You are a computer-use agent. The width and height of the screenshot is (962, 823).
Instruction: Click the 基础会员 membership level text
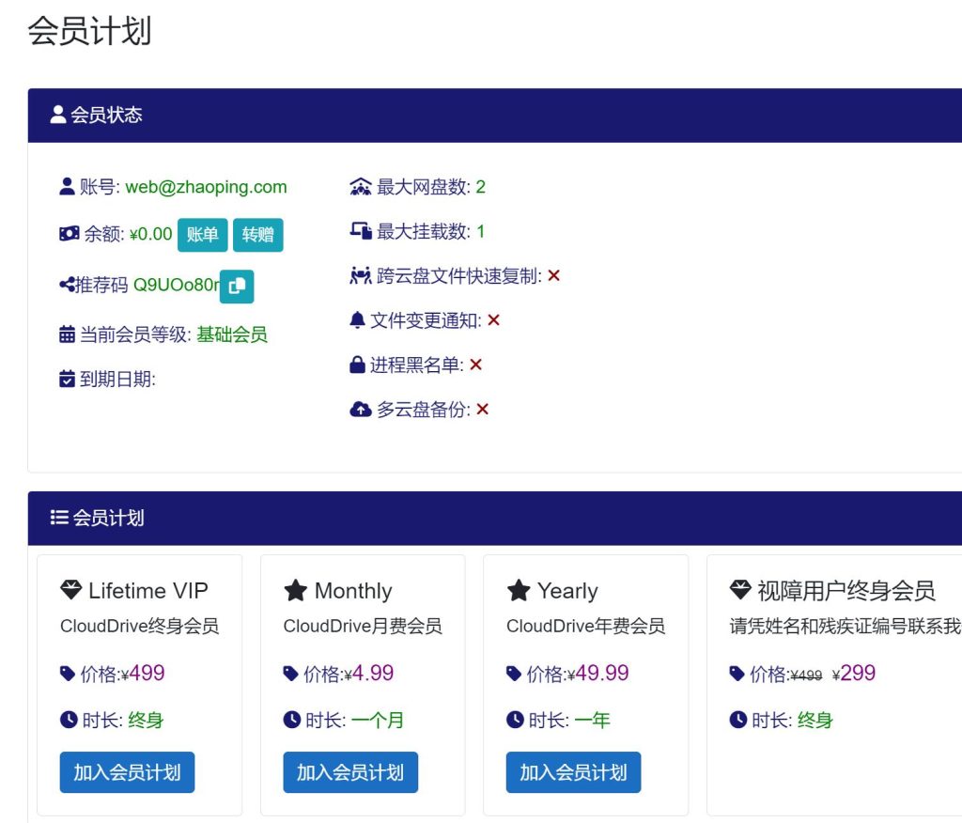(x=233, y=334)
